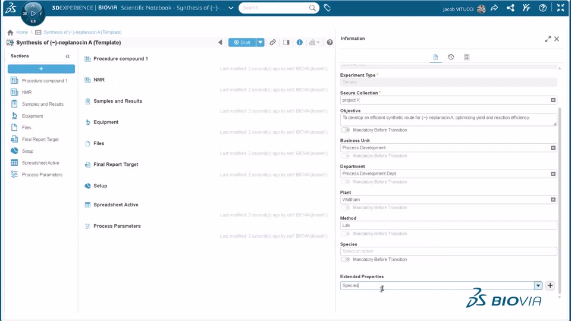Click the tag icon beside search

[x=327, y=8]
